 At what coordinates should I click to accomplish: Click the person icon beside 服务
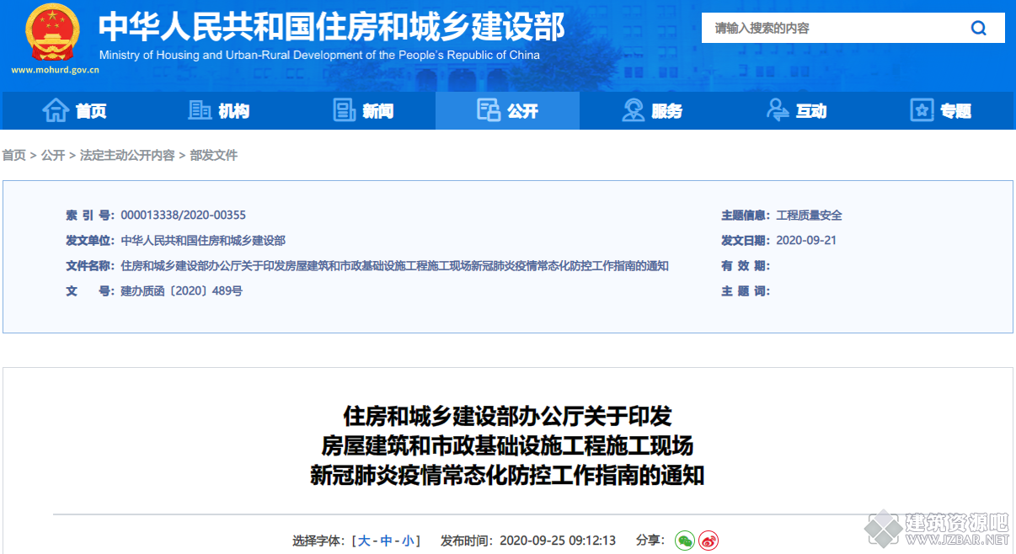[x=633, y=110]
